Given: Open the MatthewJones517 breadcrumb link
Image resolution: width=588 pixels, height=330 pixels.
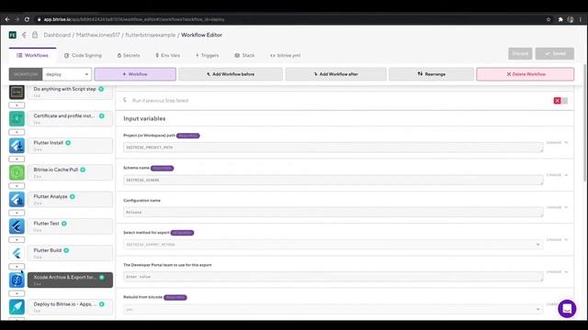Looking at the screenshot, I should click(98, 35).
